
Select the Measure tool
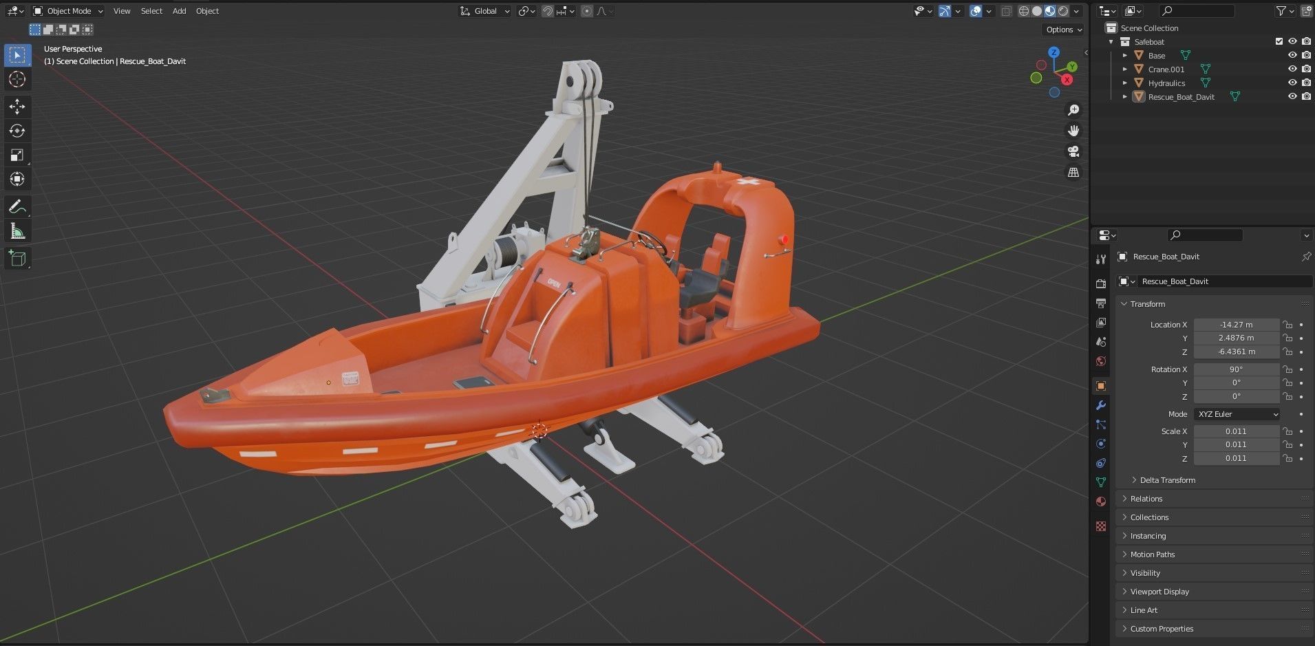point(17,231)
